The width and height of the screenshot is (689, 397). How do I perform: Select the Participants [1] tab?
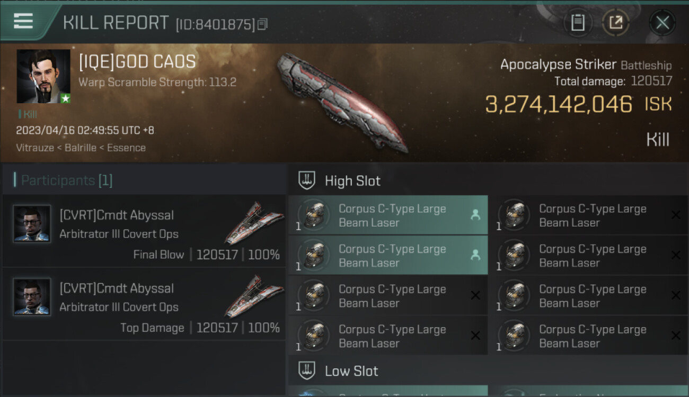pos(67,181)
